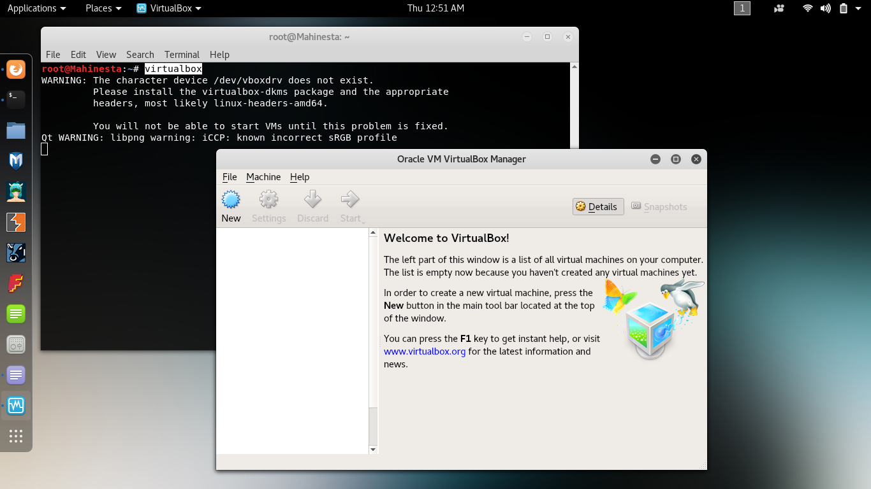Close the terminal window
The image size is (871, 489).
567,37
